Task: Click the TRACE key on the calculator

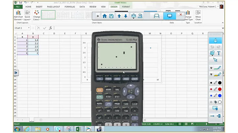Action: pyautogui.click(x=126, y=79)
